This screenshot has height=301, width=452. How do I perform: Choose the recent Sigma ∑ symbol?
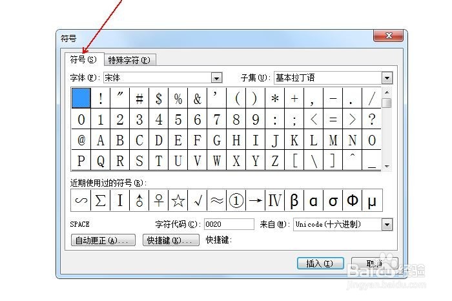point(101,200)
